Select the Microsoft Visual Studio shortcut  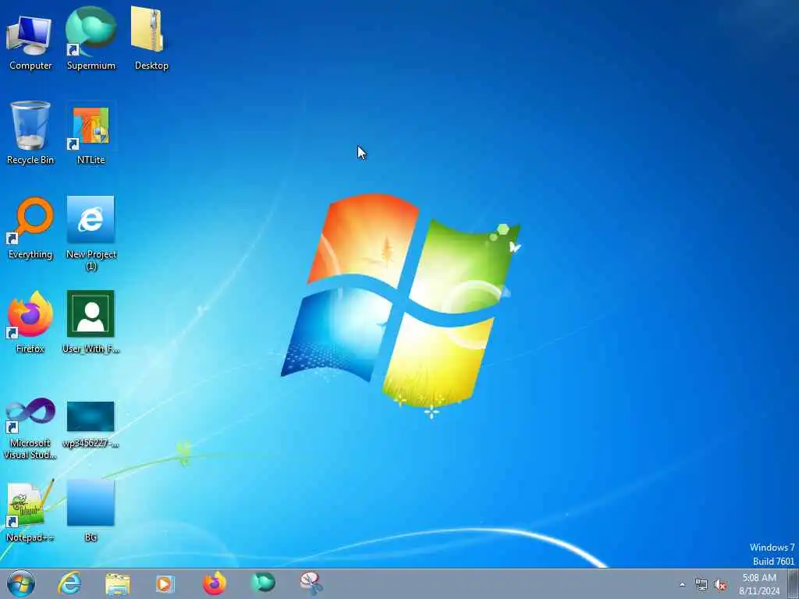(x=30, y=428)
